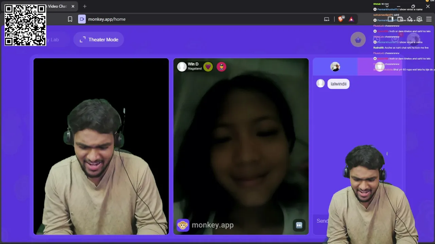Open Brave Leo AI sparkle icon
The width and height of the screenshot is (435, 244).
coord(410,19)
